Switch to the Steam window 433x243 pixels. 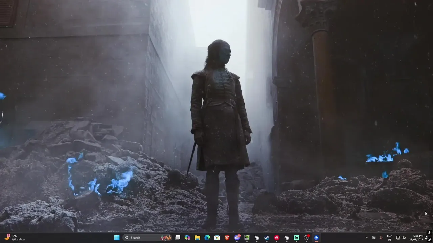point(267,238)
